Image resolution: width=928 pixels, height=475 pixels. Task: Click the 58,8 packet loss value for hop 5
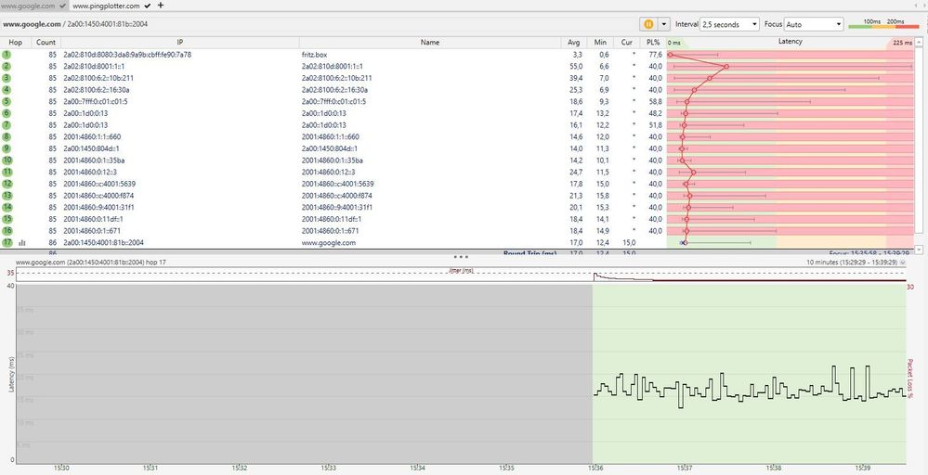pyautogui.click(x=655, y=102)
